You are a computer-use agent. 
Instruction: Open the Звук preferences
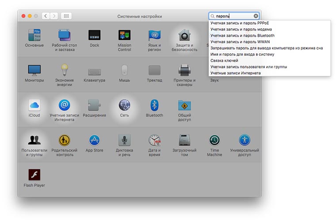[x=214, y=80]
